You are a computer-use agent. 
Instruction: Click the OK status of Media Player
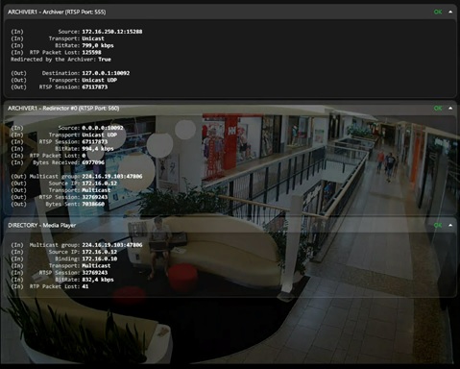[438, 225]
